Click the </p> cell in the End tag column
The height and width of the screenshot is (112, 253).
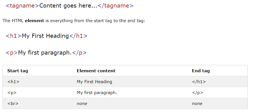(x=198, y=93)
